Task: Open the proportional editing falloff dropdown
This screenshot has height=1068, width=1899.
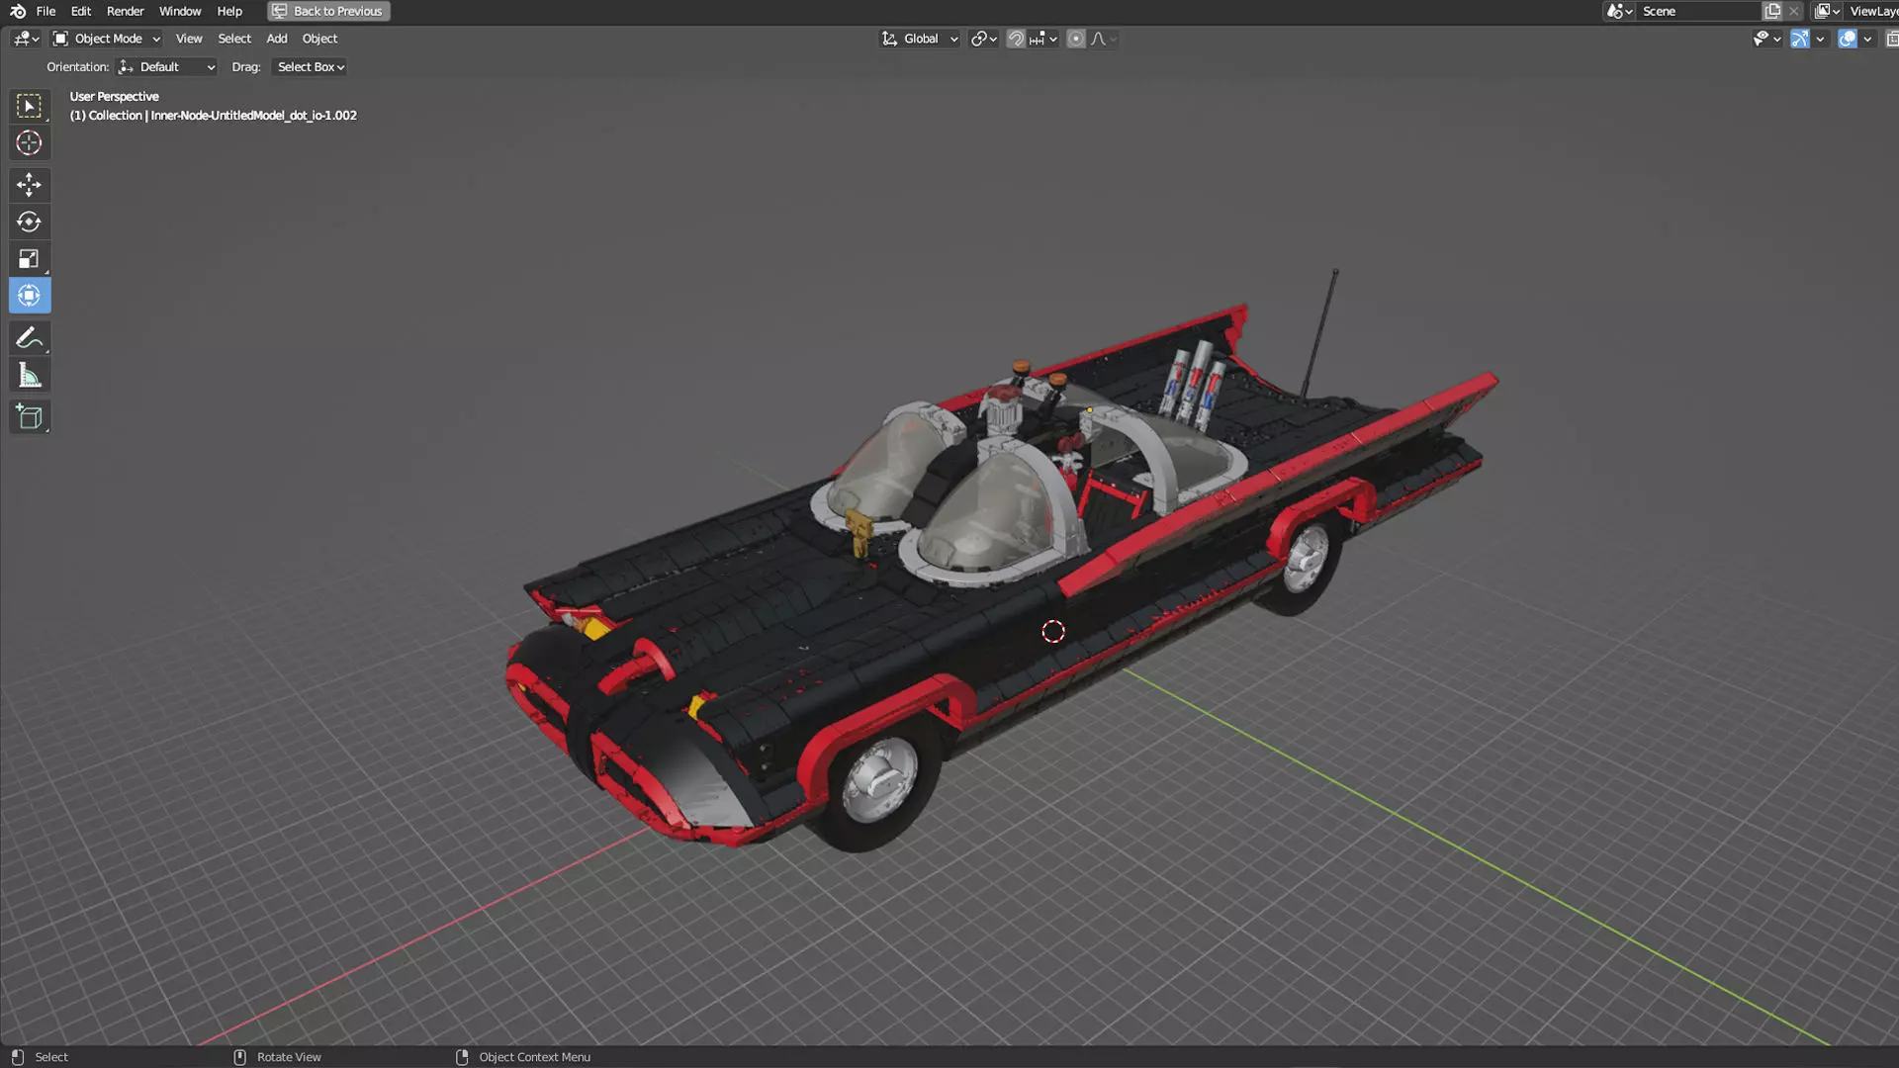Action: 1104,39
